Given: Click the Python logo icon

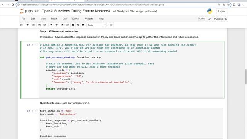Looking at the screenshot, I should tap(210, 11).
